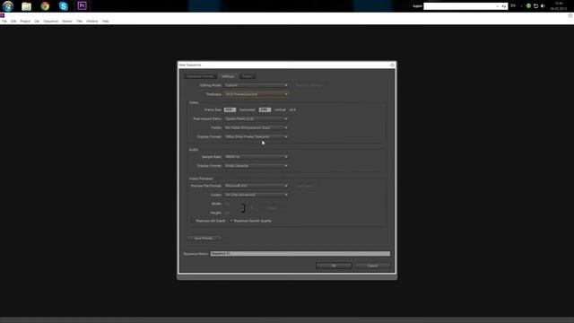Expand the Fields dropdown

(256, 127)
